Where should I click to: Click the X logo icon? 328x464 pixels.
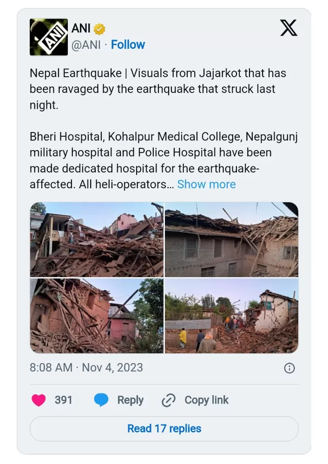click(x=289, y=29)
